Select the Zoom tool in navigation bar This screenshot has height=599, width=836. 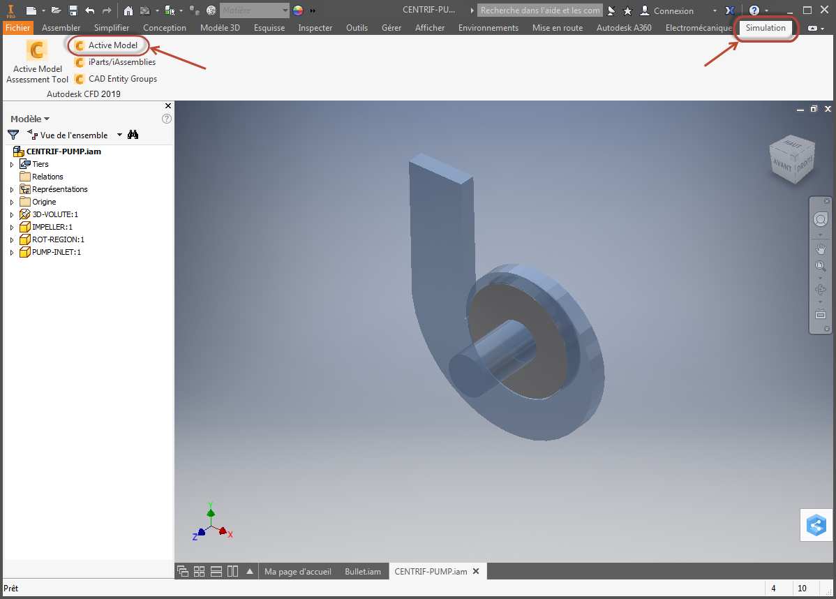click(x=821, y=265)
